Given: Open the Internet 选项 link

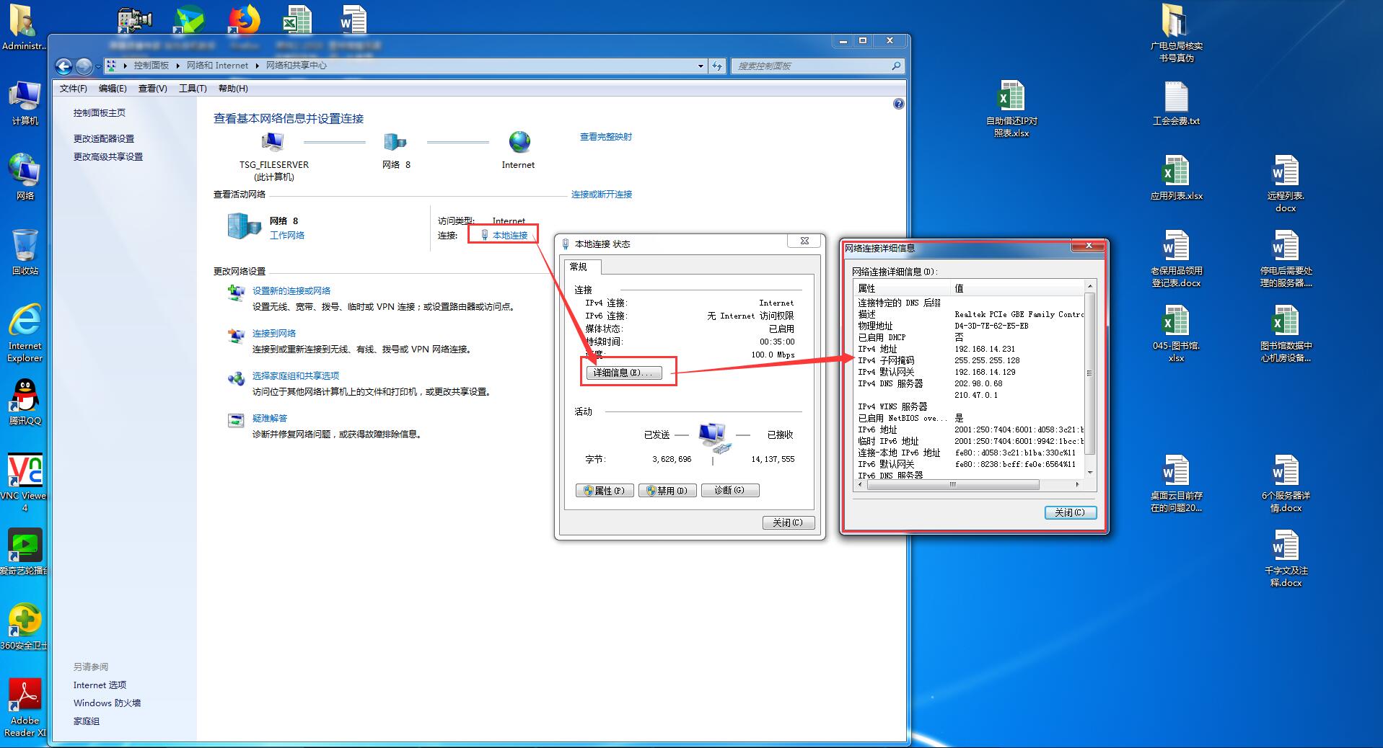Looking at the screenshot, I should (x=100, y=685).
